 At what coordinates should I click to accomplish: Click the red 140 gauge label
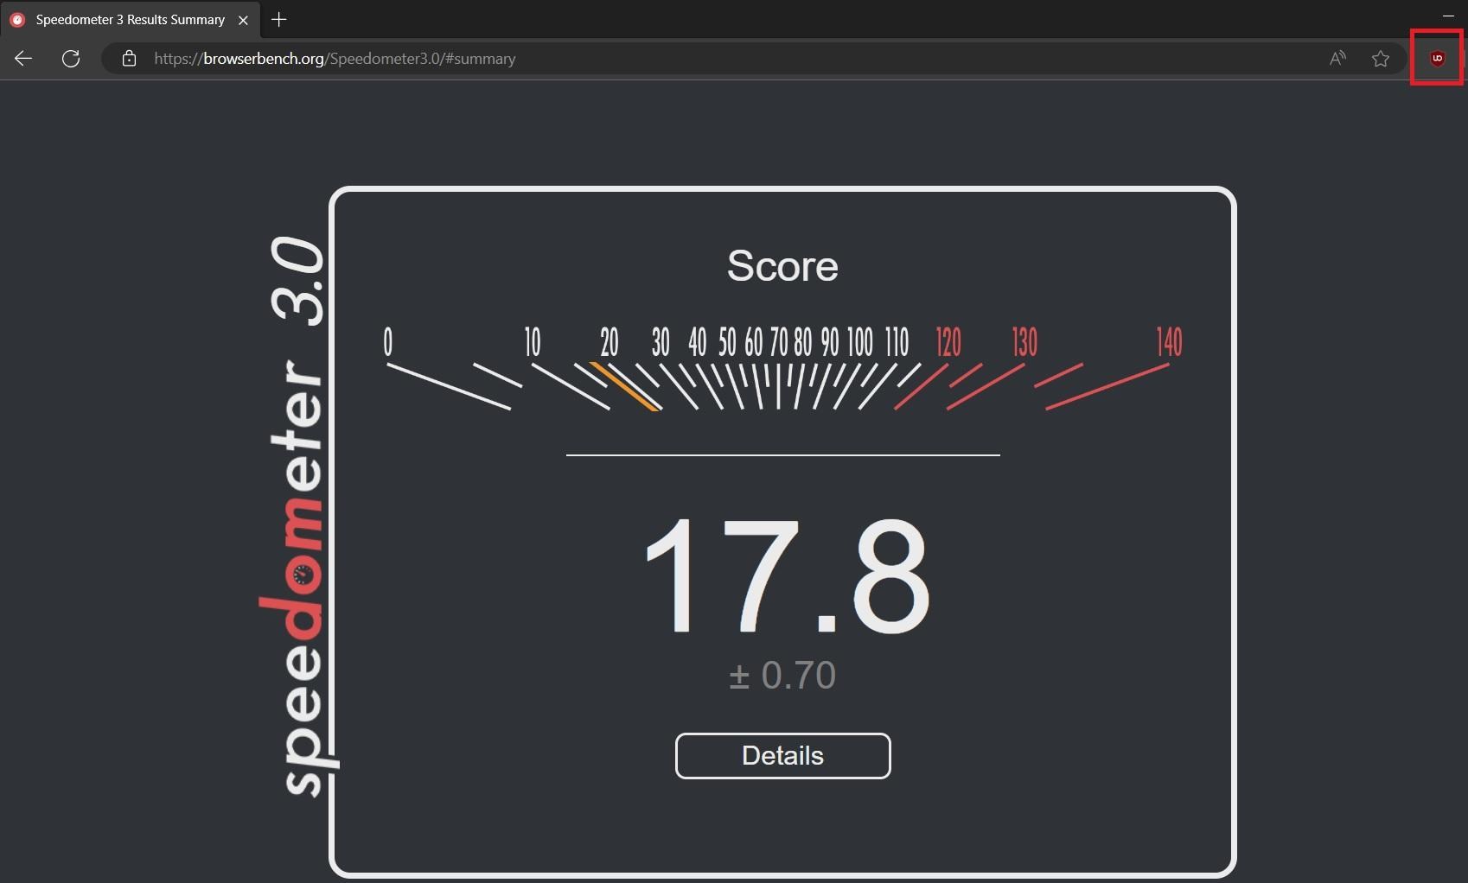click(1169, 342)
